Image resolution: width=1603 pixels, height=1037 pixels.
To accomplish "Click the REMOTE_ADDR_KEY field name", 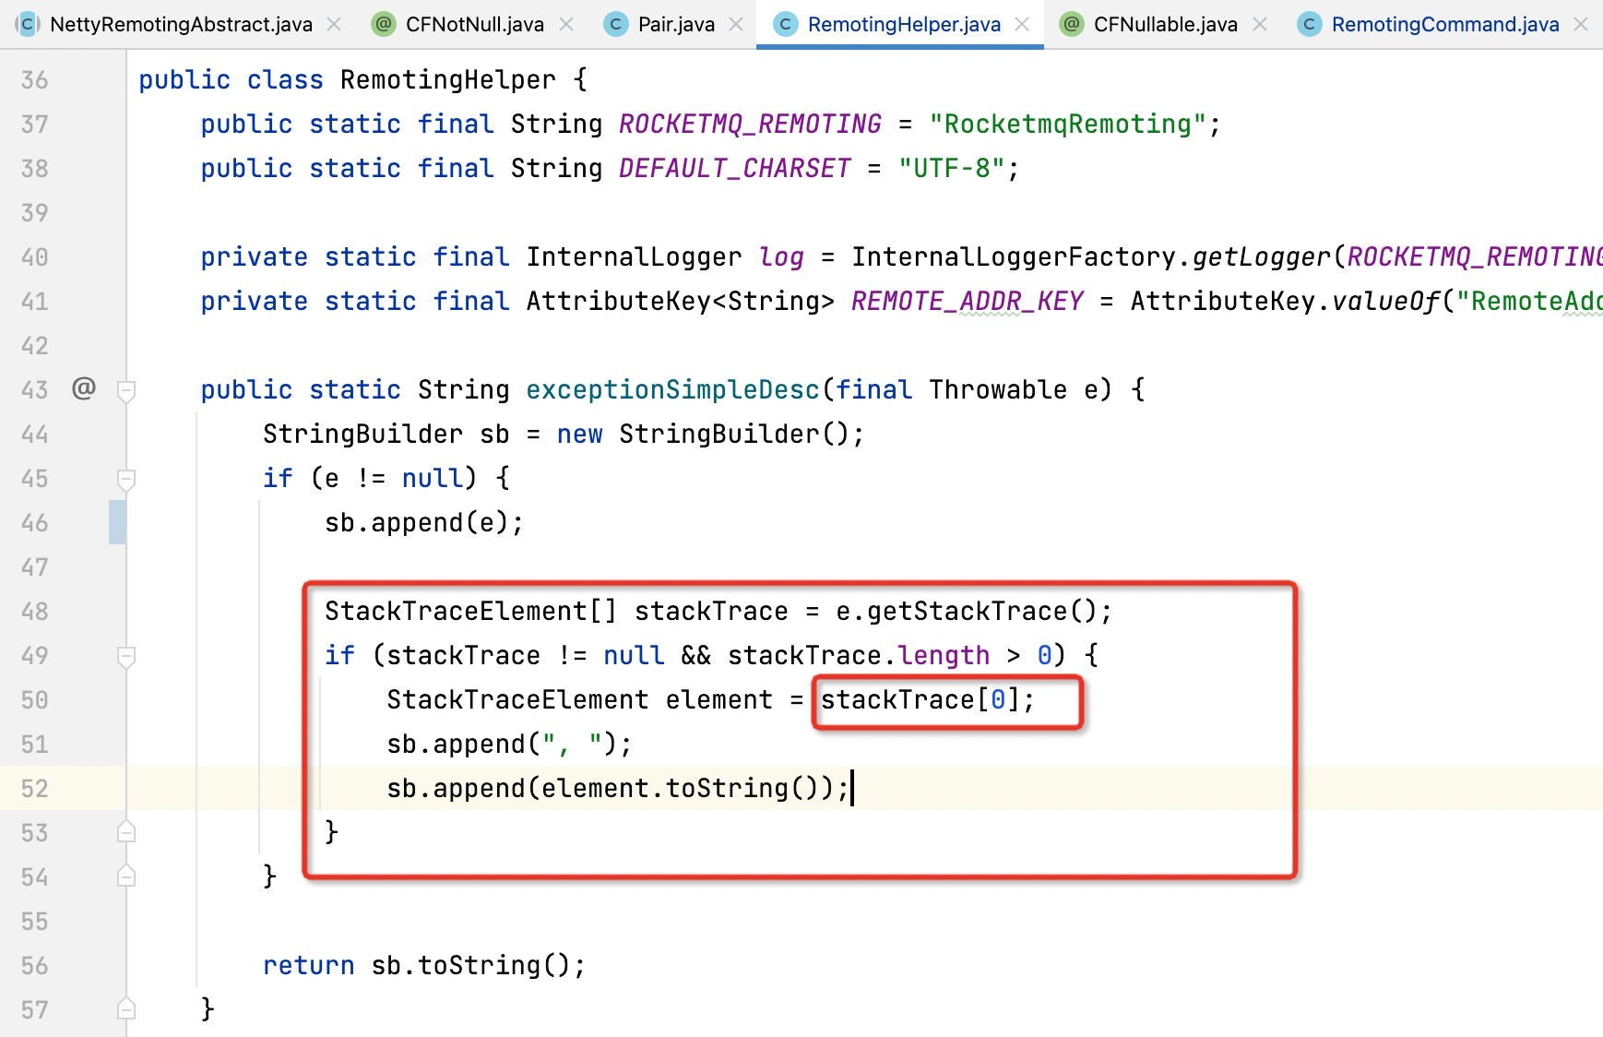I will point(967,302).
